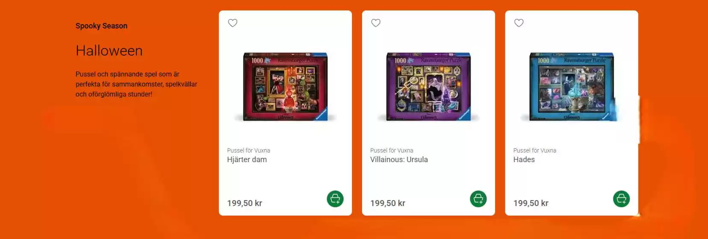Click the 199,50 kr price on Hades
Image resolution: width=708 pixels, height=239 pixels.
(531, 203)
